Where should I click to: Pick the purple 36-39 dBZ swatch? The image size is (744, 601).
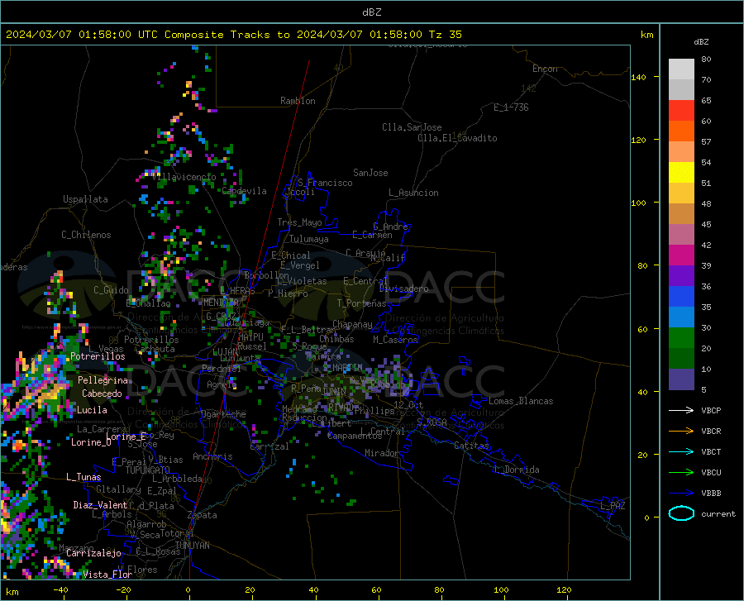pyautogui.click(x=681, y=276)
